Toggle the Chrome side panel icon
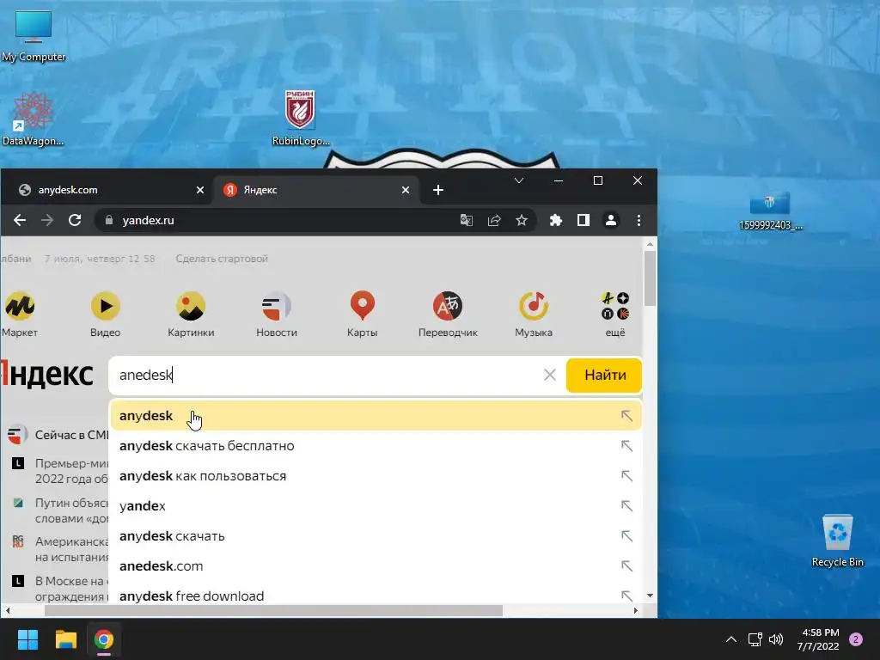The width and height of the screenshot is (880, 660). tap(584, 221)
